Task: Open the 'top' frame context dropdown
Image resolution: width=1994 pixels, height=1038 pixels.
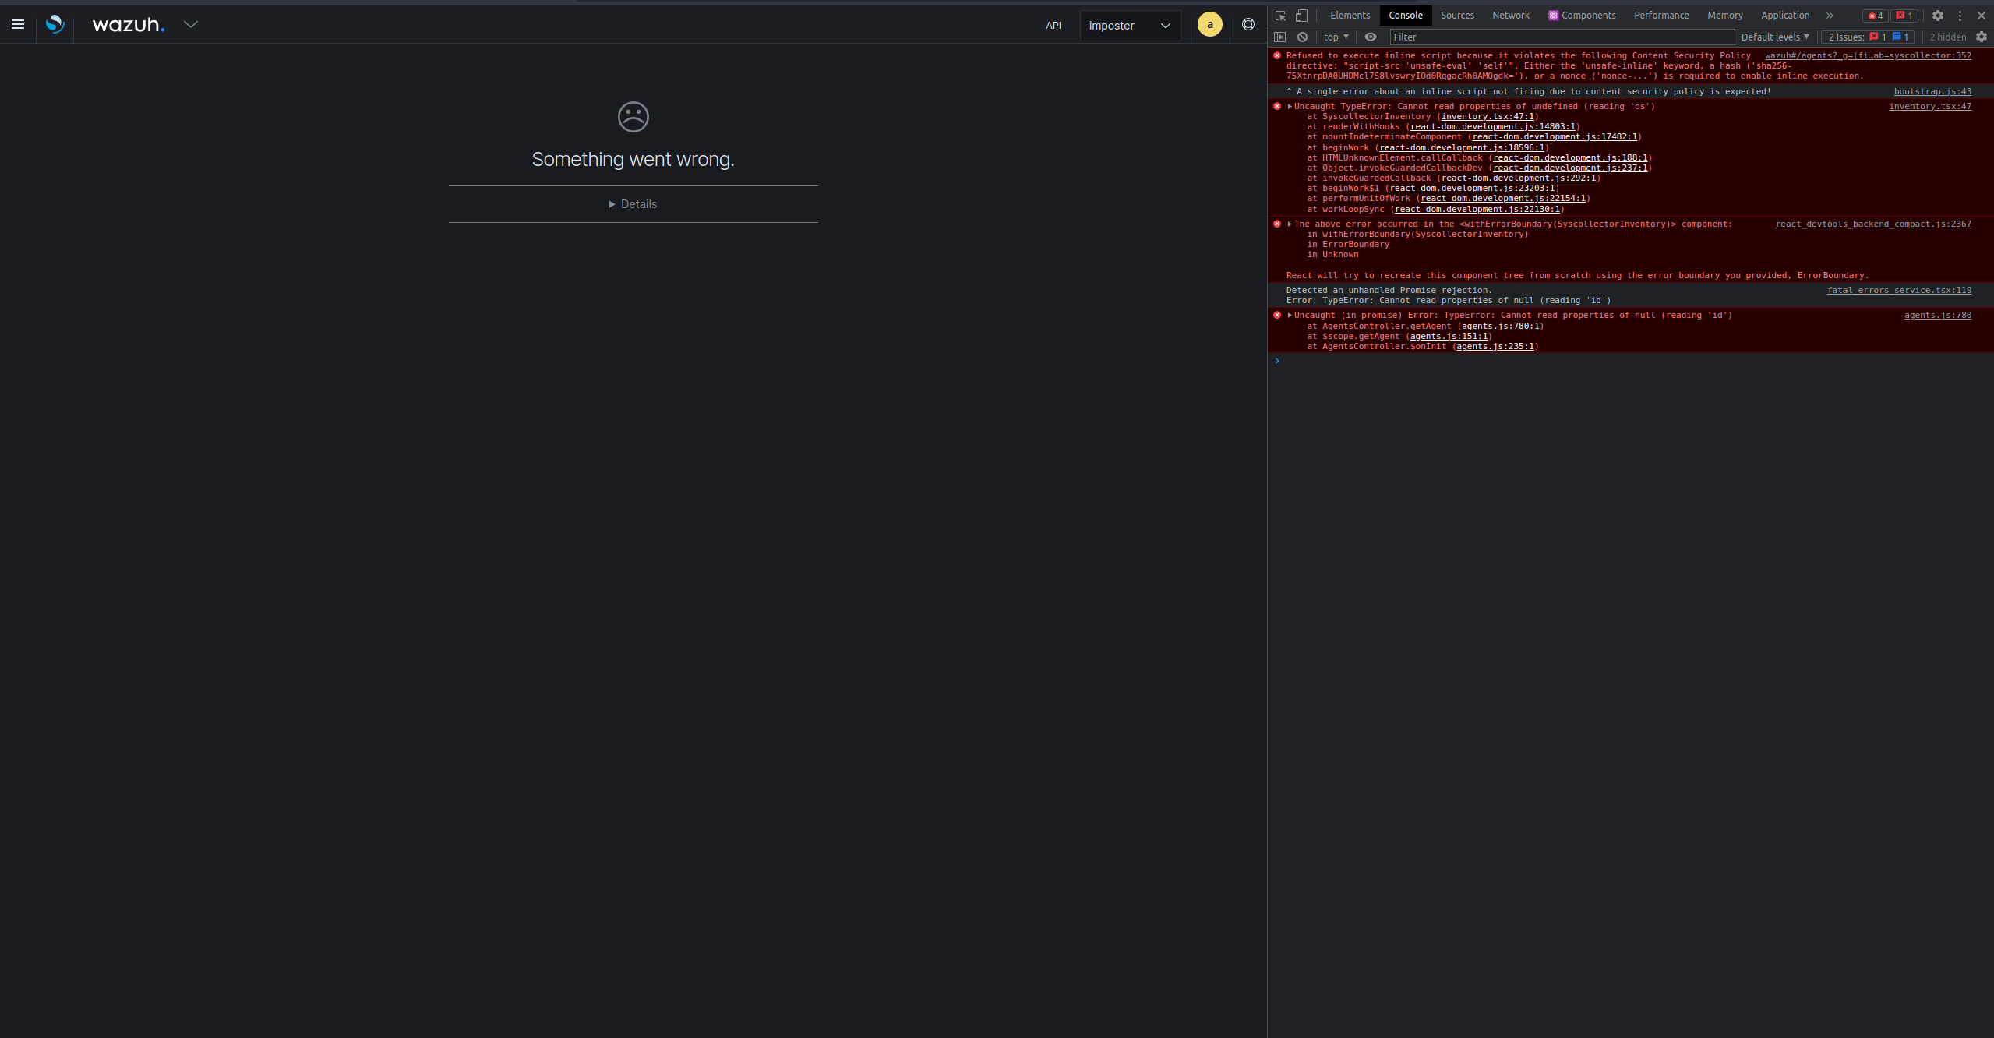Action: click(1335, 37)
